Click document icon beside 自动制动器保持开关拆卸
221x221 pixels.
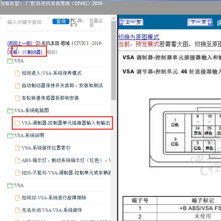click(18, 86)
